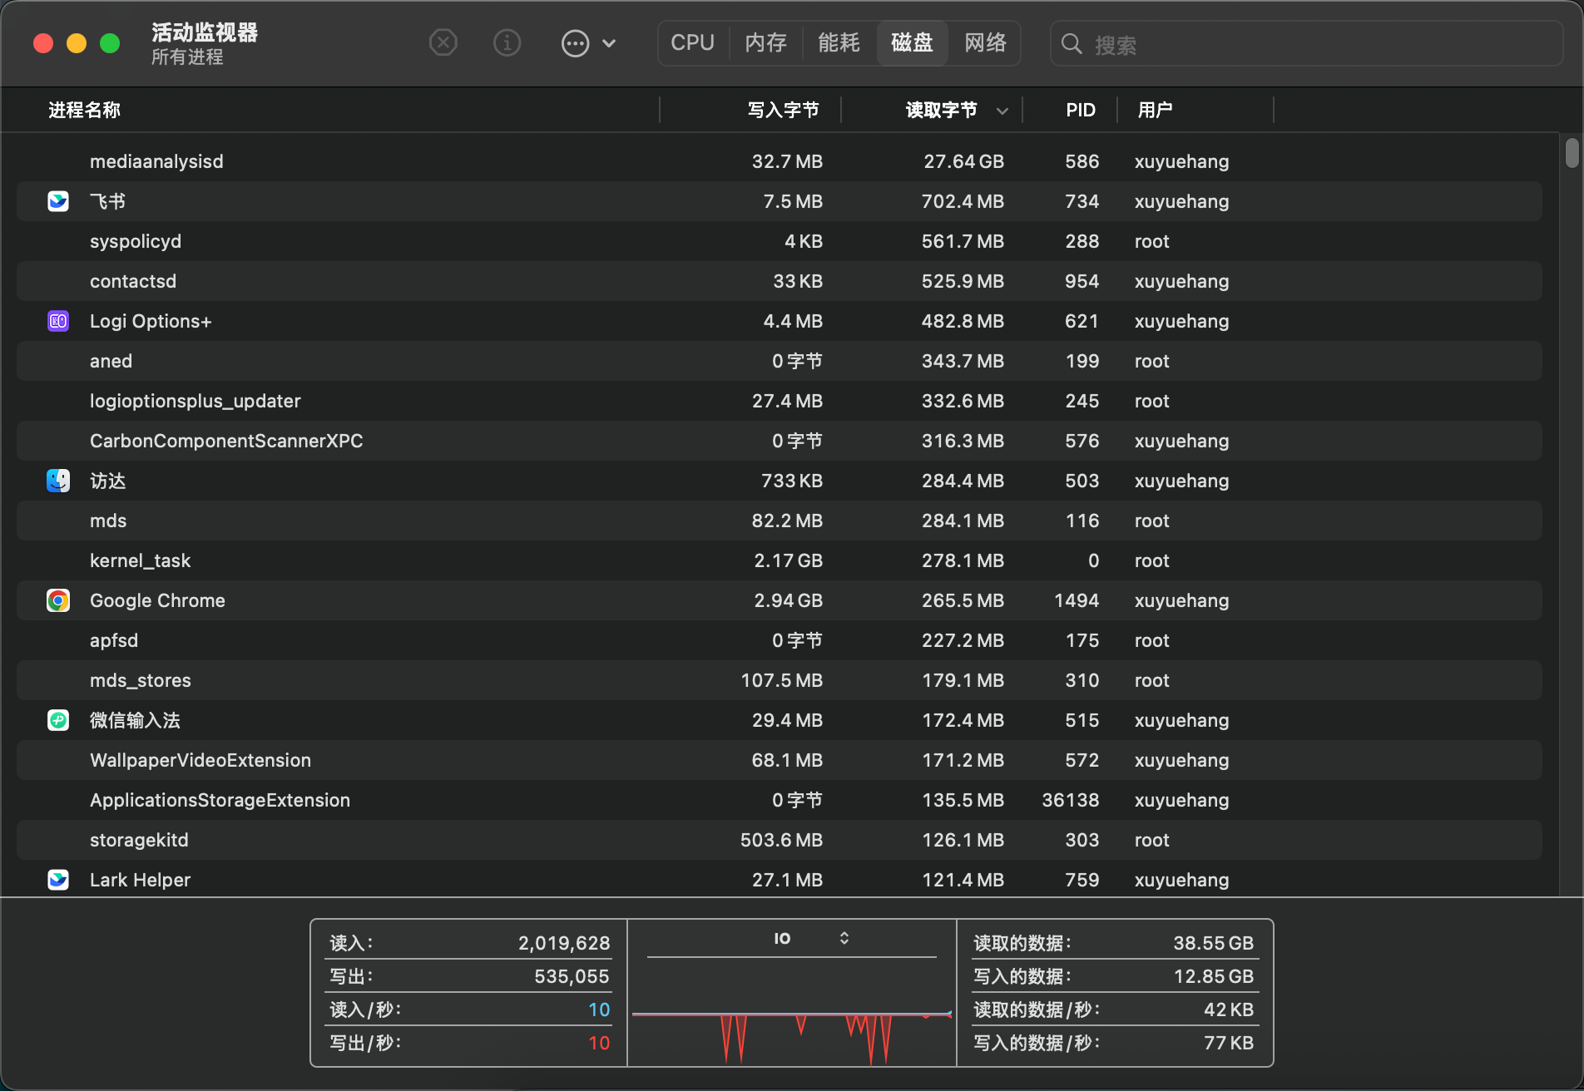Switch to the CPU tab

pos(692,43)
